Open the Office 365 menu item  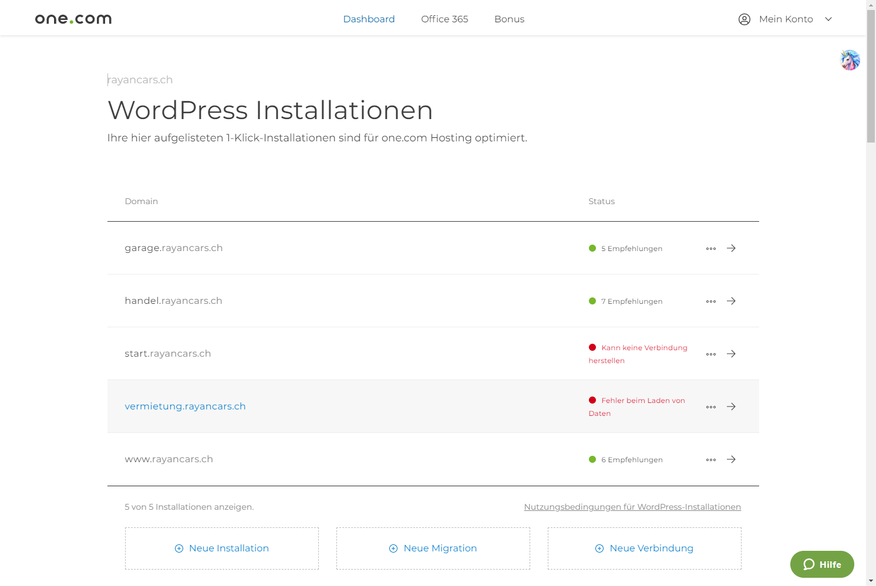click(444, 19)
